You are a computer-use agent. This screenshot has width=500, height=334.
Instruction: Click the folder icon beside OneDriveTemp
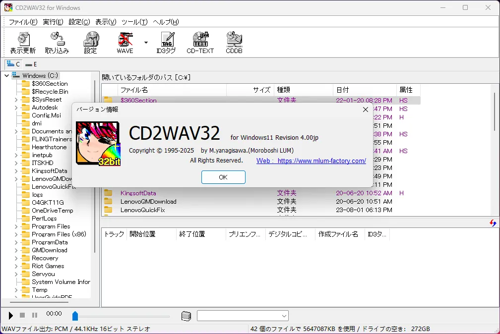(x=25, y=211)
